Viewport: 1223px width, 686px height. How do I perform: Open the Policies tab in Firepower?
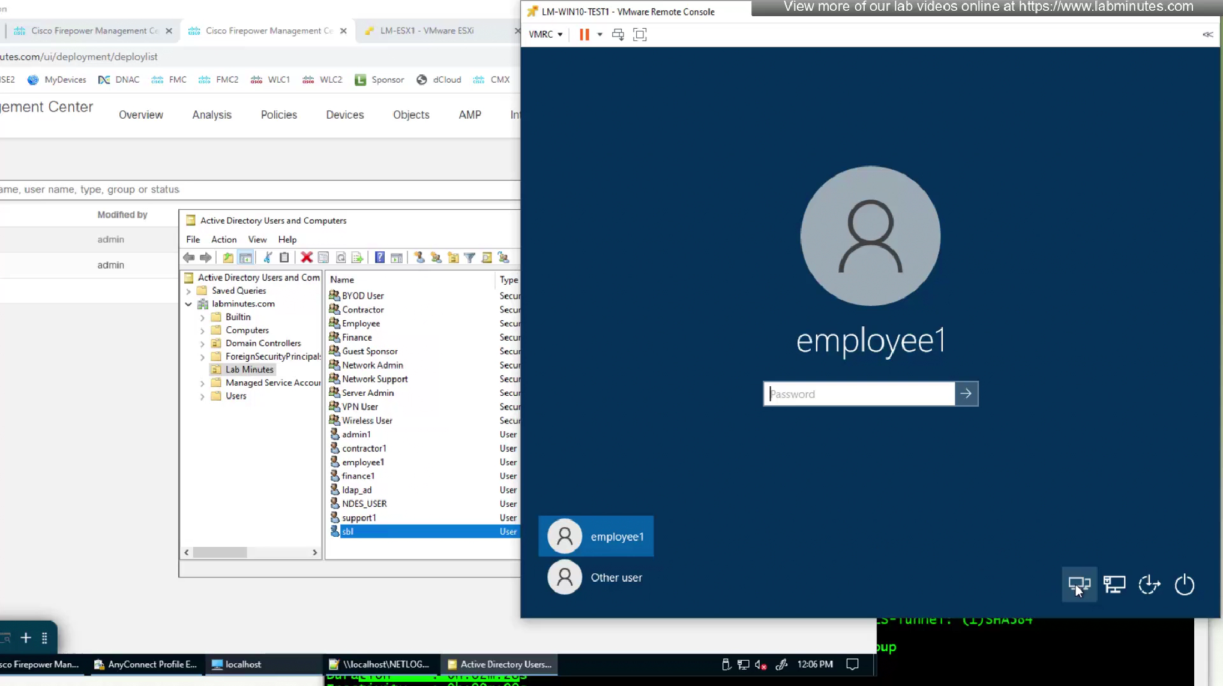[x=278, y=115]
